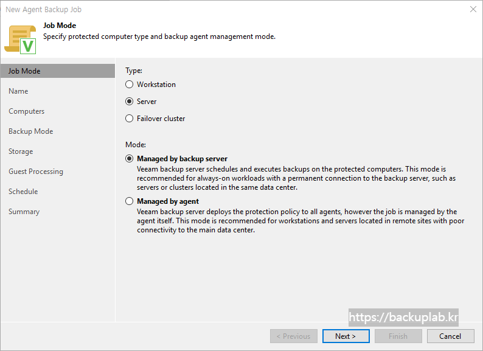
Task: Go to the Computers wizard step
Action: (27, 111)
